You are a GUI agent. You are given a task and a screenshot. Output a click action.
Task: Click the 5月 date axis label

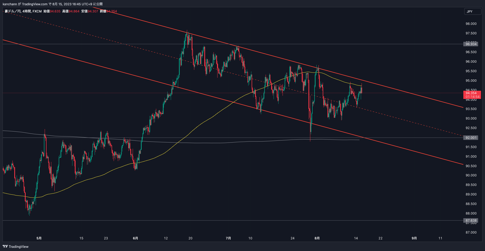[39, 238]
